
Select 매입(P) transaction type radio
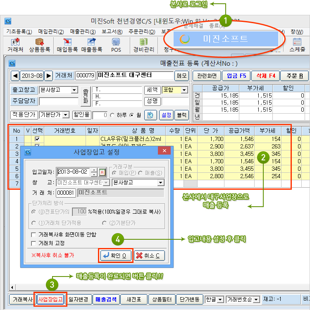[x=114, y=173]
